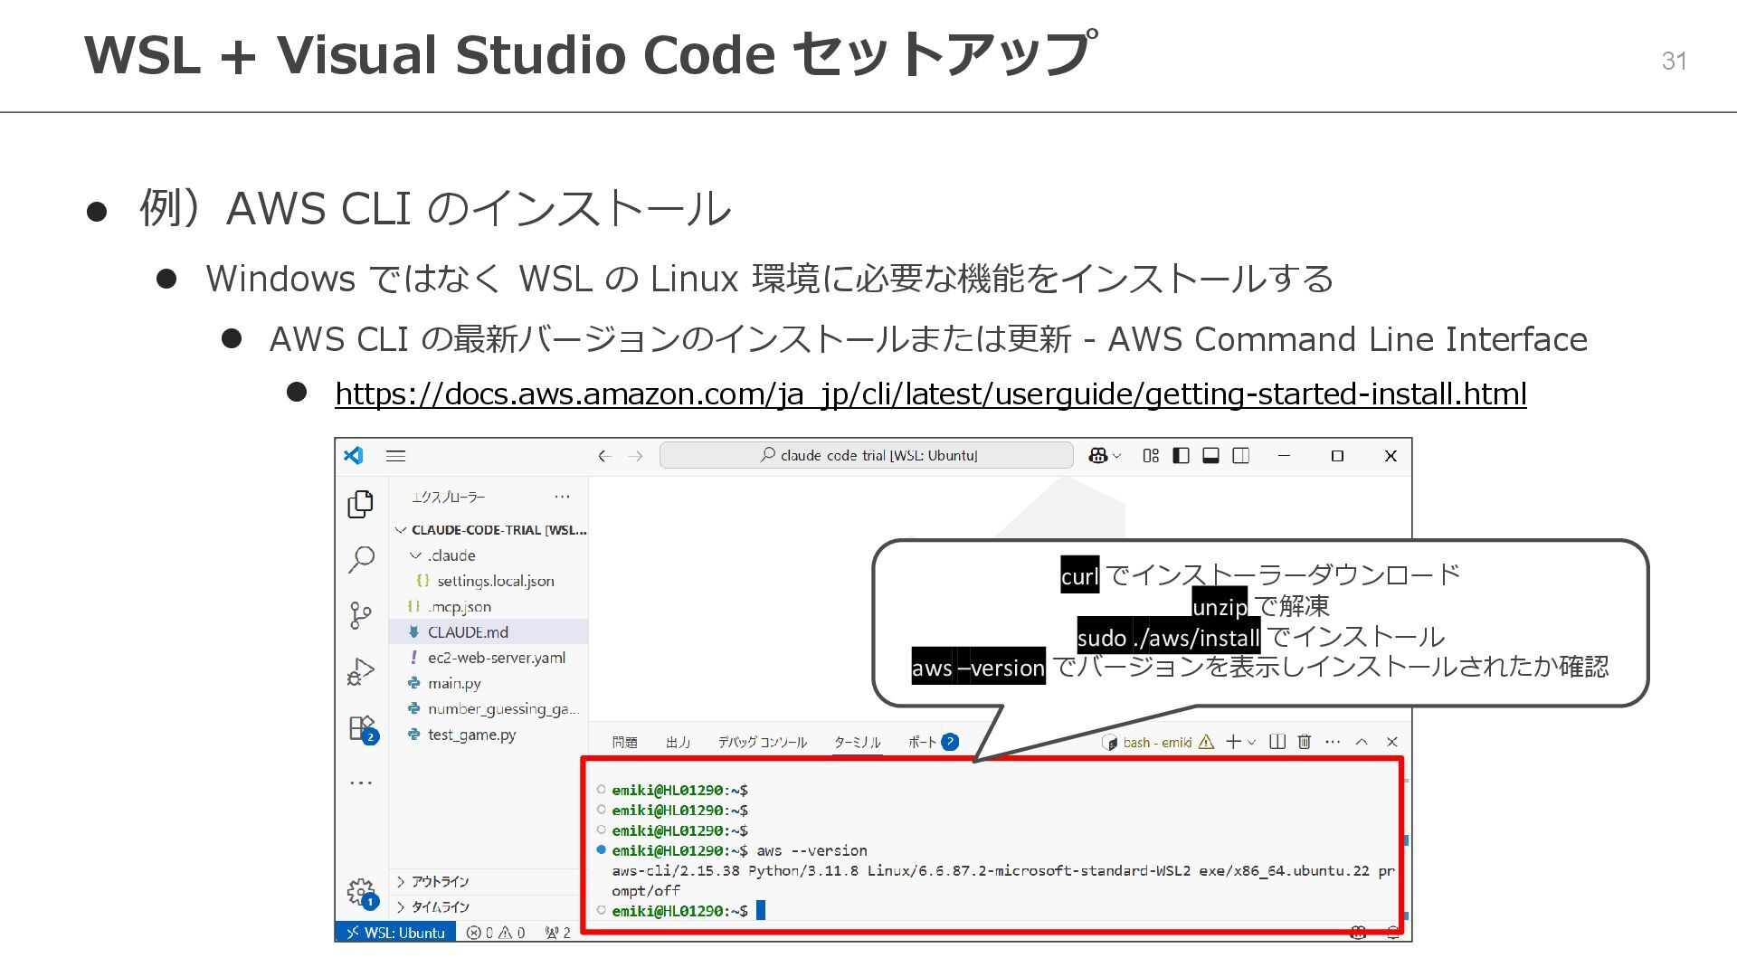Image resolution: width=1737 pixels, height=977 pixels.
Task: Toggle the bottom panel visibility
Action: 1210,455
